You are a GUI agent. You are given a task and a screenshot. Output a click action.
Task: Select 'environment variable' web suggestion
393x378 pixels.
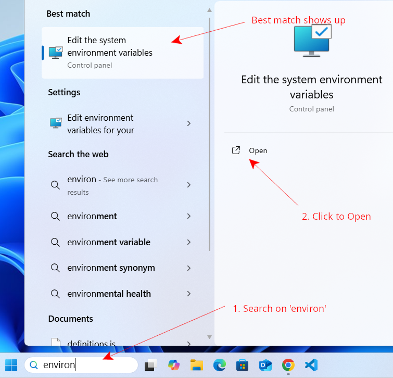[x=122, y=242]
